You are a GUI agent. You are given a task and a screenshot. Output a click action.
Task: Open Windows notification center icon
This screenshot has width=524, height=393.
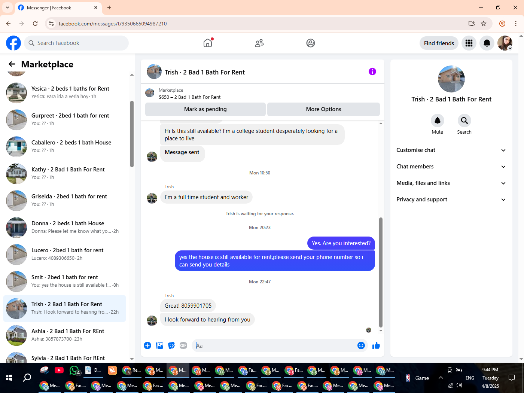[512, 378]
